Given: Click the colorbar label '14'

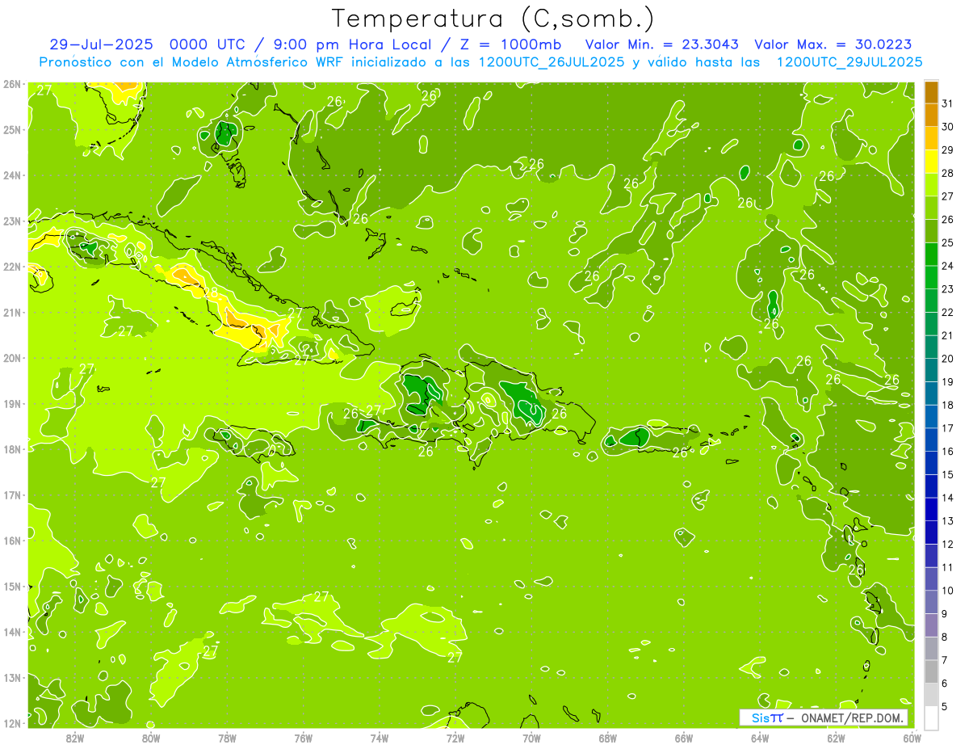Looking at the screenshot, I should pos(948,498).
